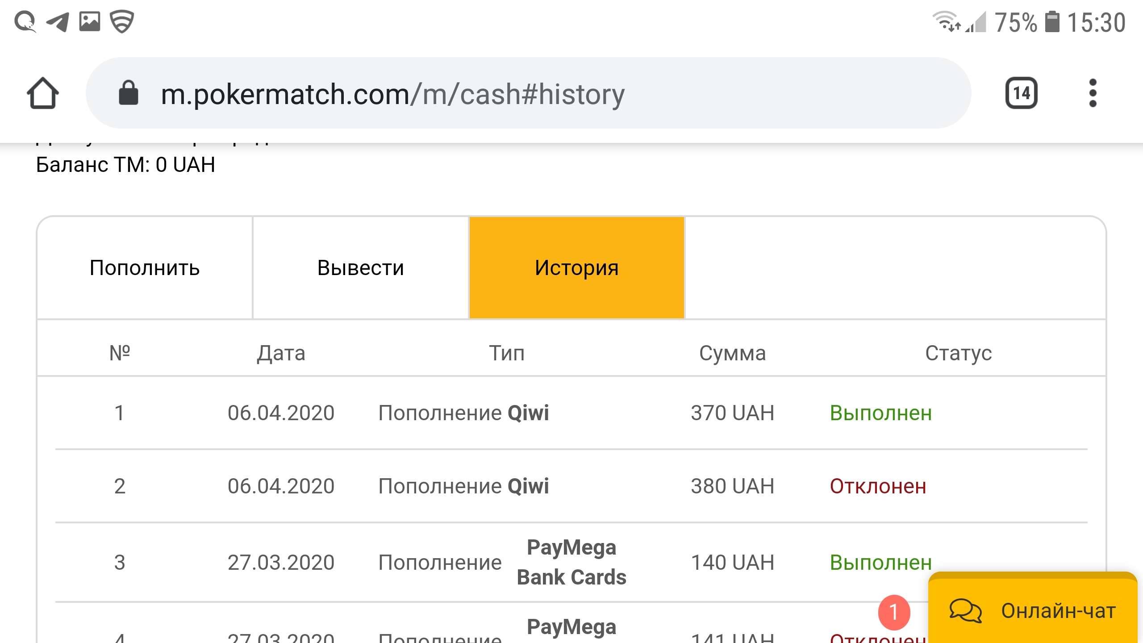The image size is (1143, 643).
Task: Tap the Qiwi notification icon in status bar
Action: [25, 21]
